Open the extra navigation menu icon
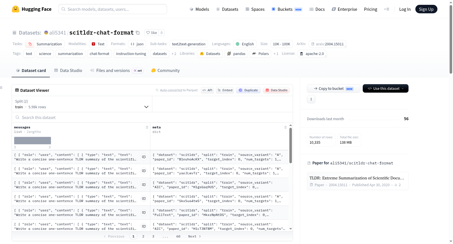453x244 pixels. (x=387, y=9)
